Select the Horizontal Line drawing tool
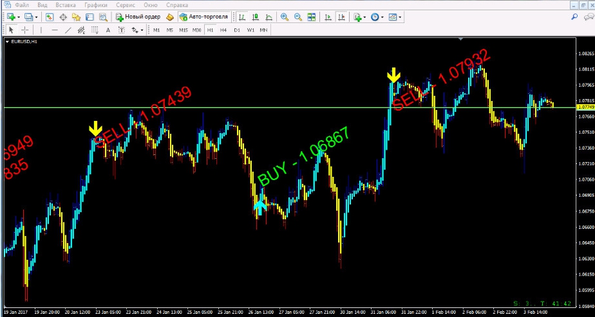Viewport: 595px width, 317px height. [x=54, y=30]
